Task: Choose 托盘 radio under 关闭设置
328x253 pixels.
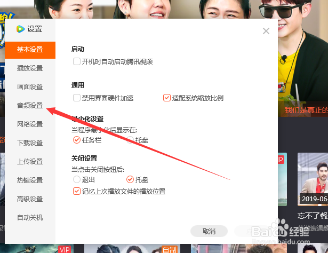Action: [x=130, y=179]
